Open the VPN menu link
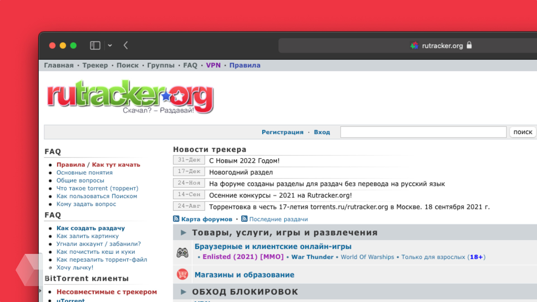The image size is (537, 302). pyautogui.click(x=213, y=65)
